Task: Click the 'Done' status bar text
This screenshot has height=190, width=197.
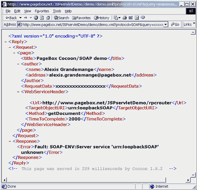Action: 12,187
